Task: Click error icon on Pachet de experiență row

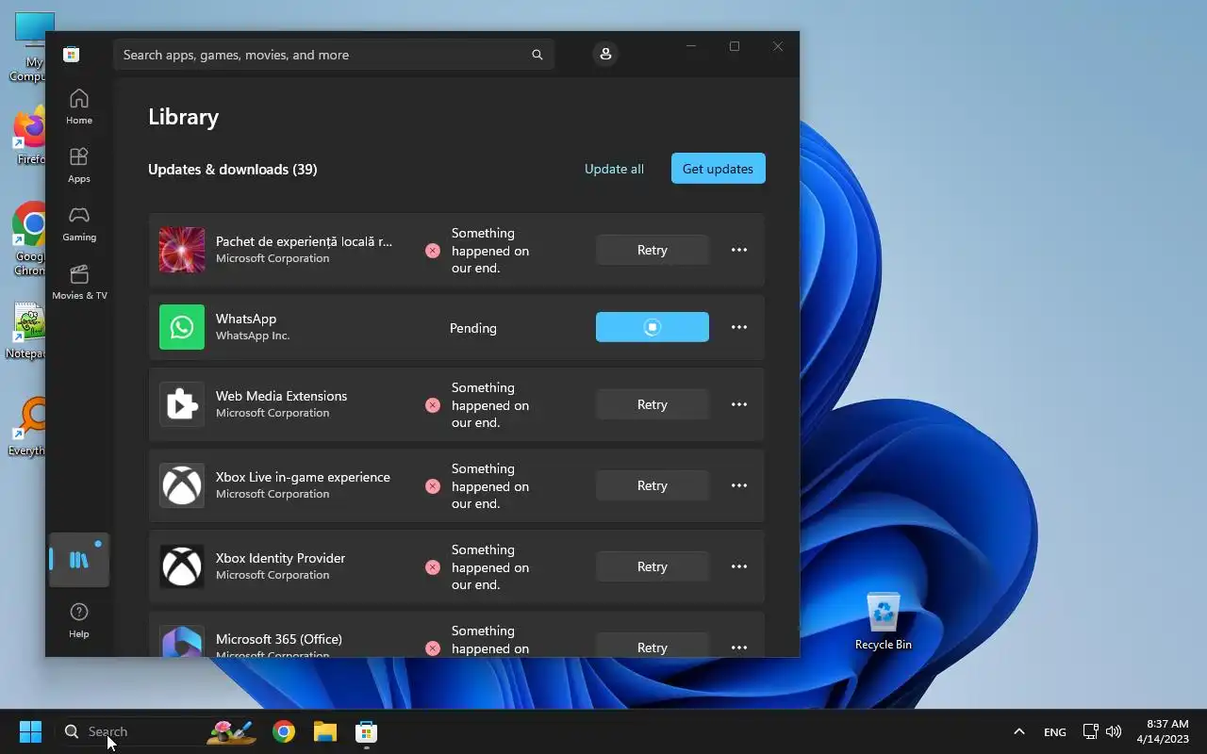Action: (432, 251)
